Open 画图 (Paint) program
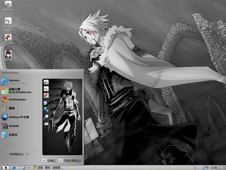 click(x=12, y=108)
